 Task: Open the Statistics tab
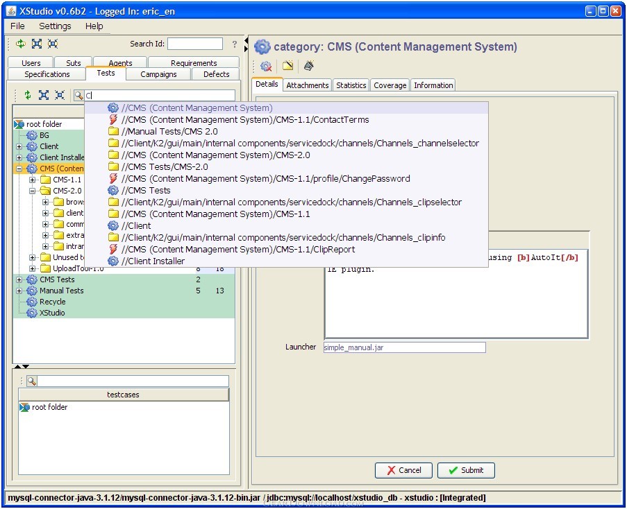(x=351, y=85)
